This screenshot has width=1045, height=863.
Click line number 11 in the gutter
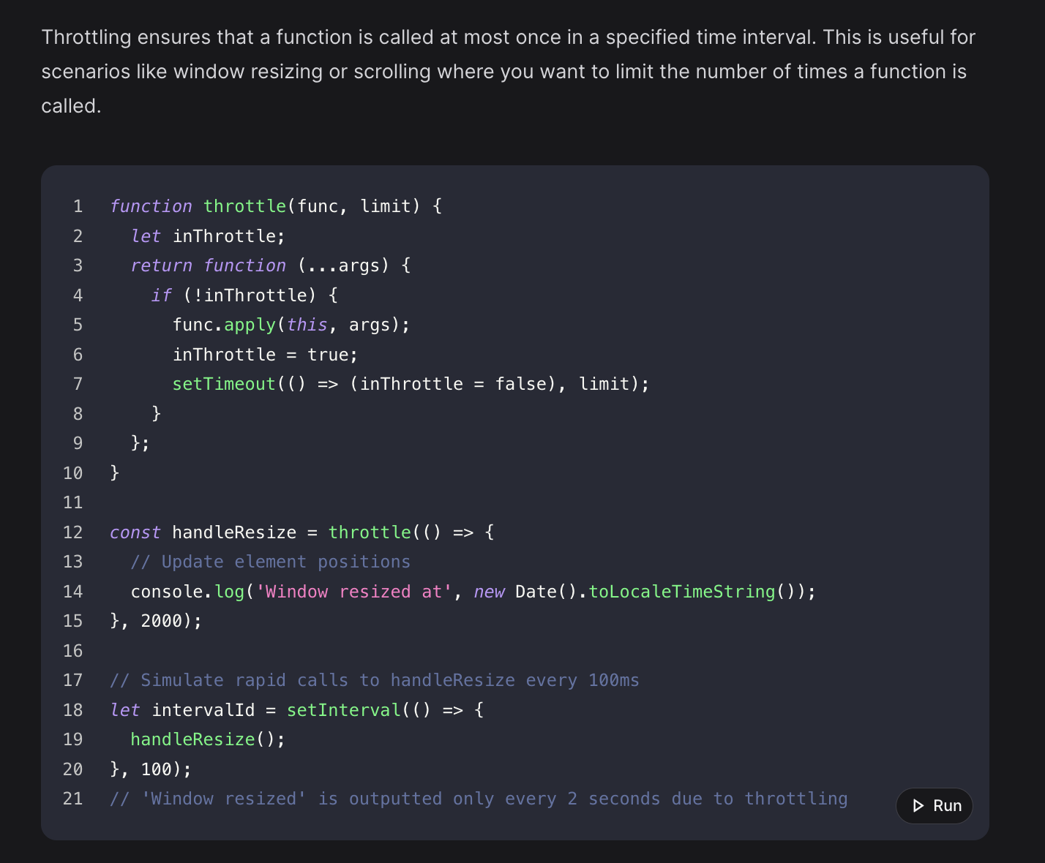click(x=73, y=502)
